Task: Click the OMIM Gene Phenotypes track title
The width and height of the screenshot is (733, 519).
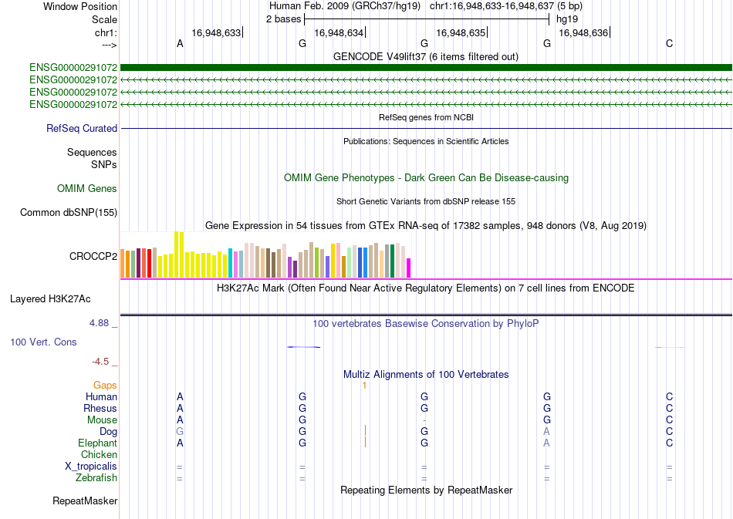Action: pos(426,178)
